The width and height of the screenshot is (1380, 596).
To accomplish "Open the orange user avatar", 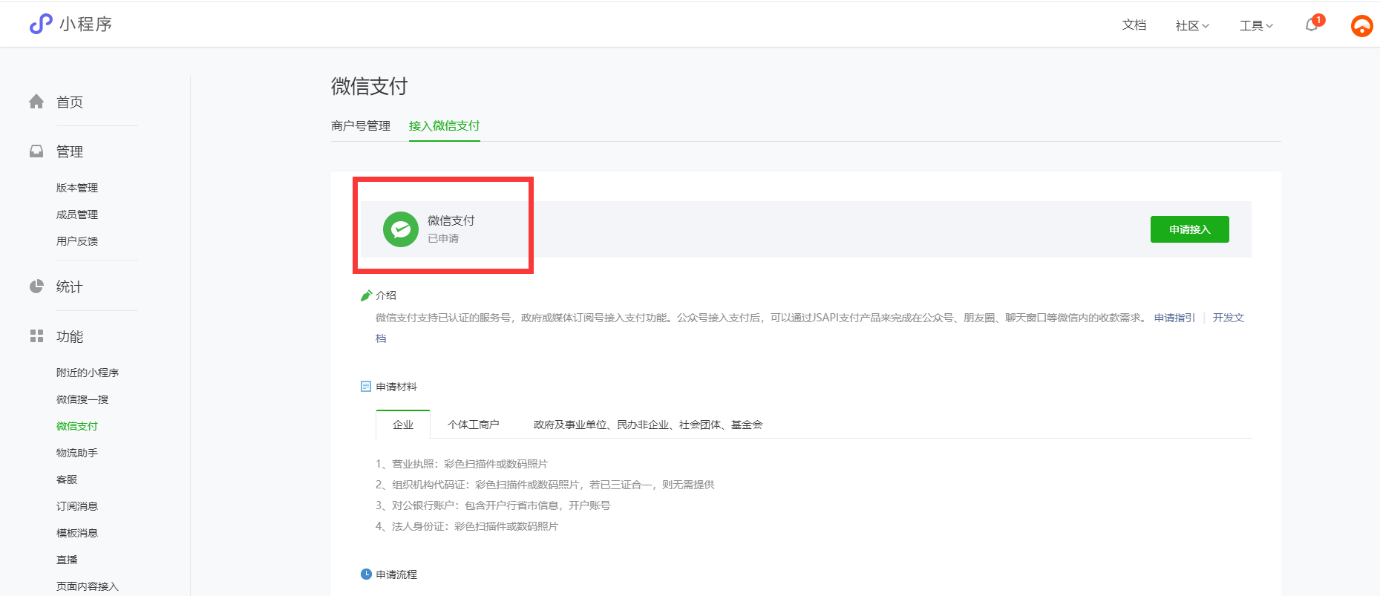I will coord(1361,26).
